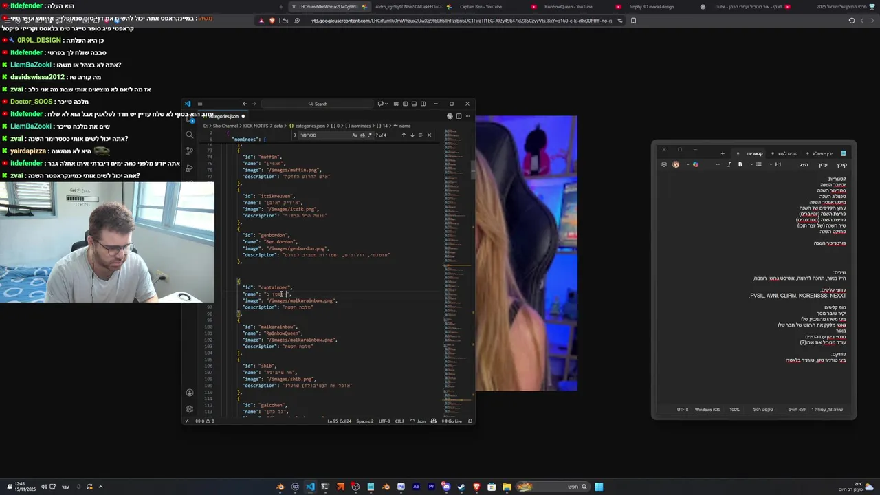Change the 'Json' language mode in status bar
The image size is (880, 495).
tap(421, 421)
